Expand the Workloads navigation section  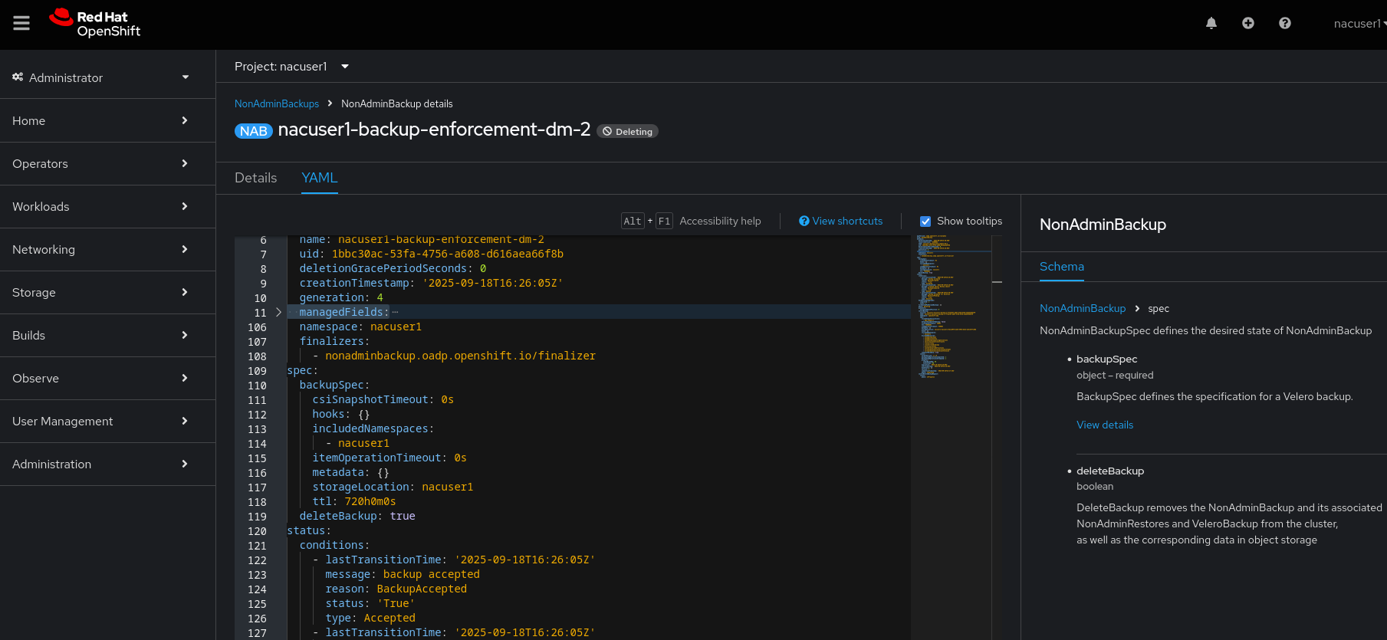click(x=100, y=207)
